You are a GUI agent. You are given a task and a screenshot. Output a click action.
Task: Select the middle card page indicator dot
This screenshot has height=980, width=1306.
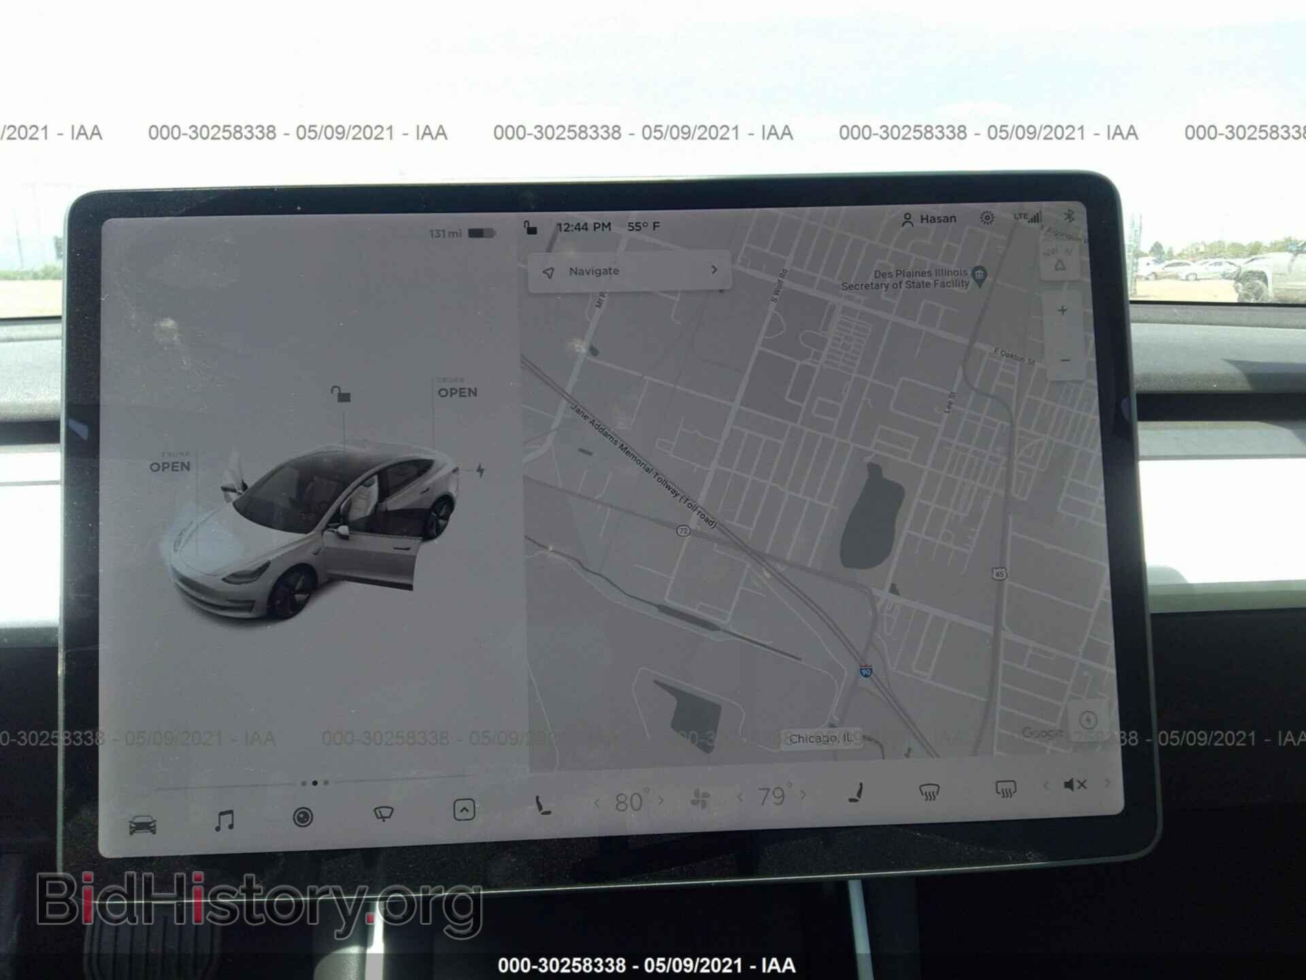tap(314, 783)
